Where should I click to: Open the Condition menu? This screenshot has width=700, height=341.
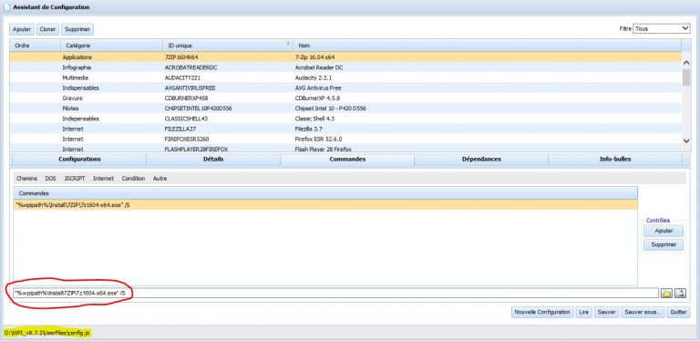tap(133, 178)
